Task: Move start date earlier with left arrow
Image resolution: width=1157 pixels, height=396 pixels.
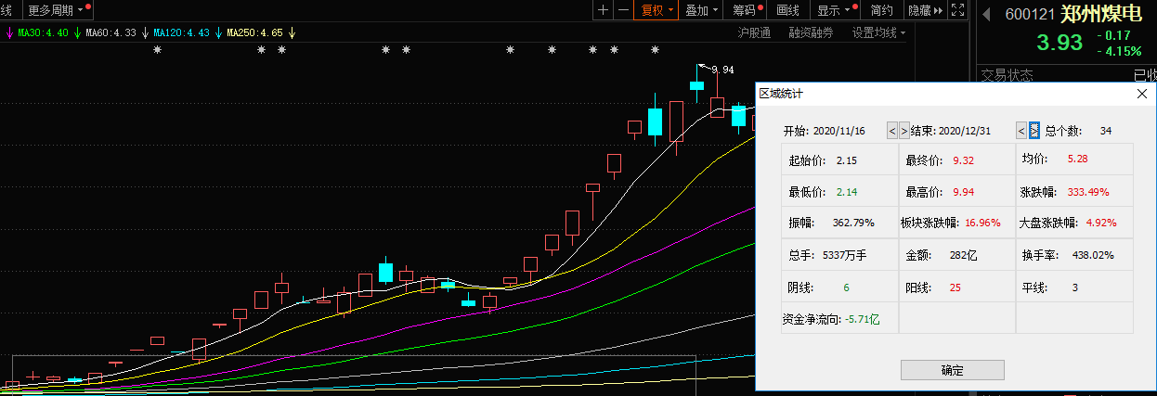Action: click(892, 131)
